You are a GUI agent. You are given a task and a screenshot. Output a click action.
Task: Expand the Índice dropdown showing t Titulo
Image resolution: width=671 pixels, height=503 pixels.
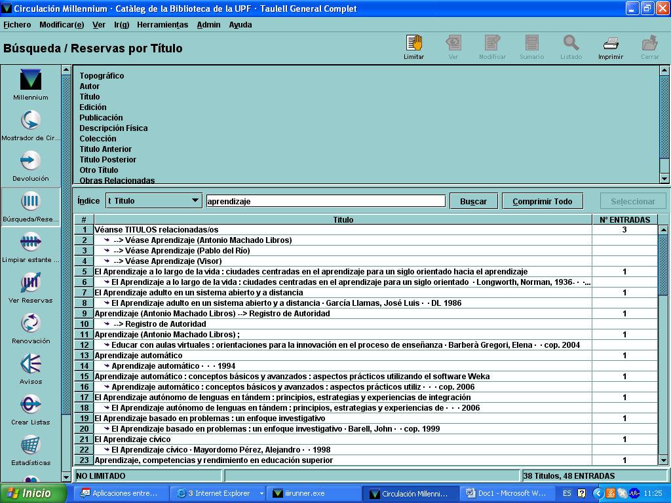coord(153,200)
